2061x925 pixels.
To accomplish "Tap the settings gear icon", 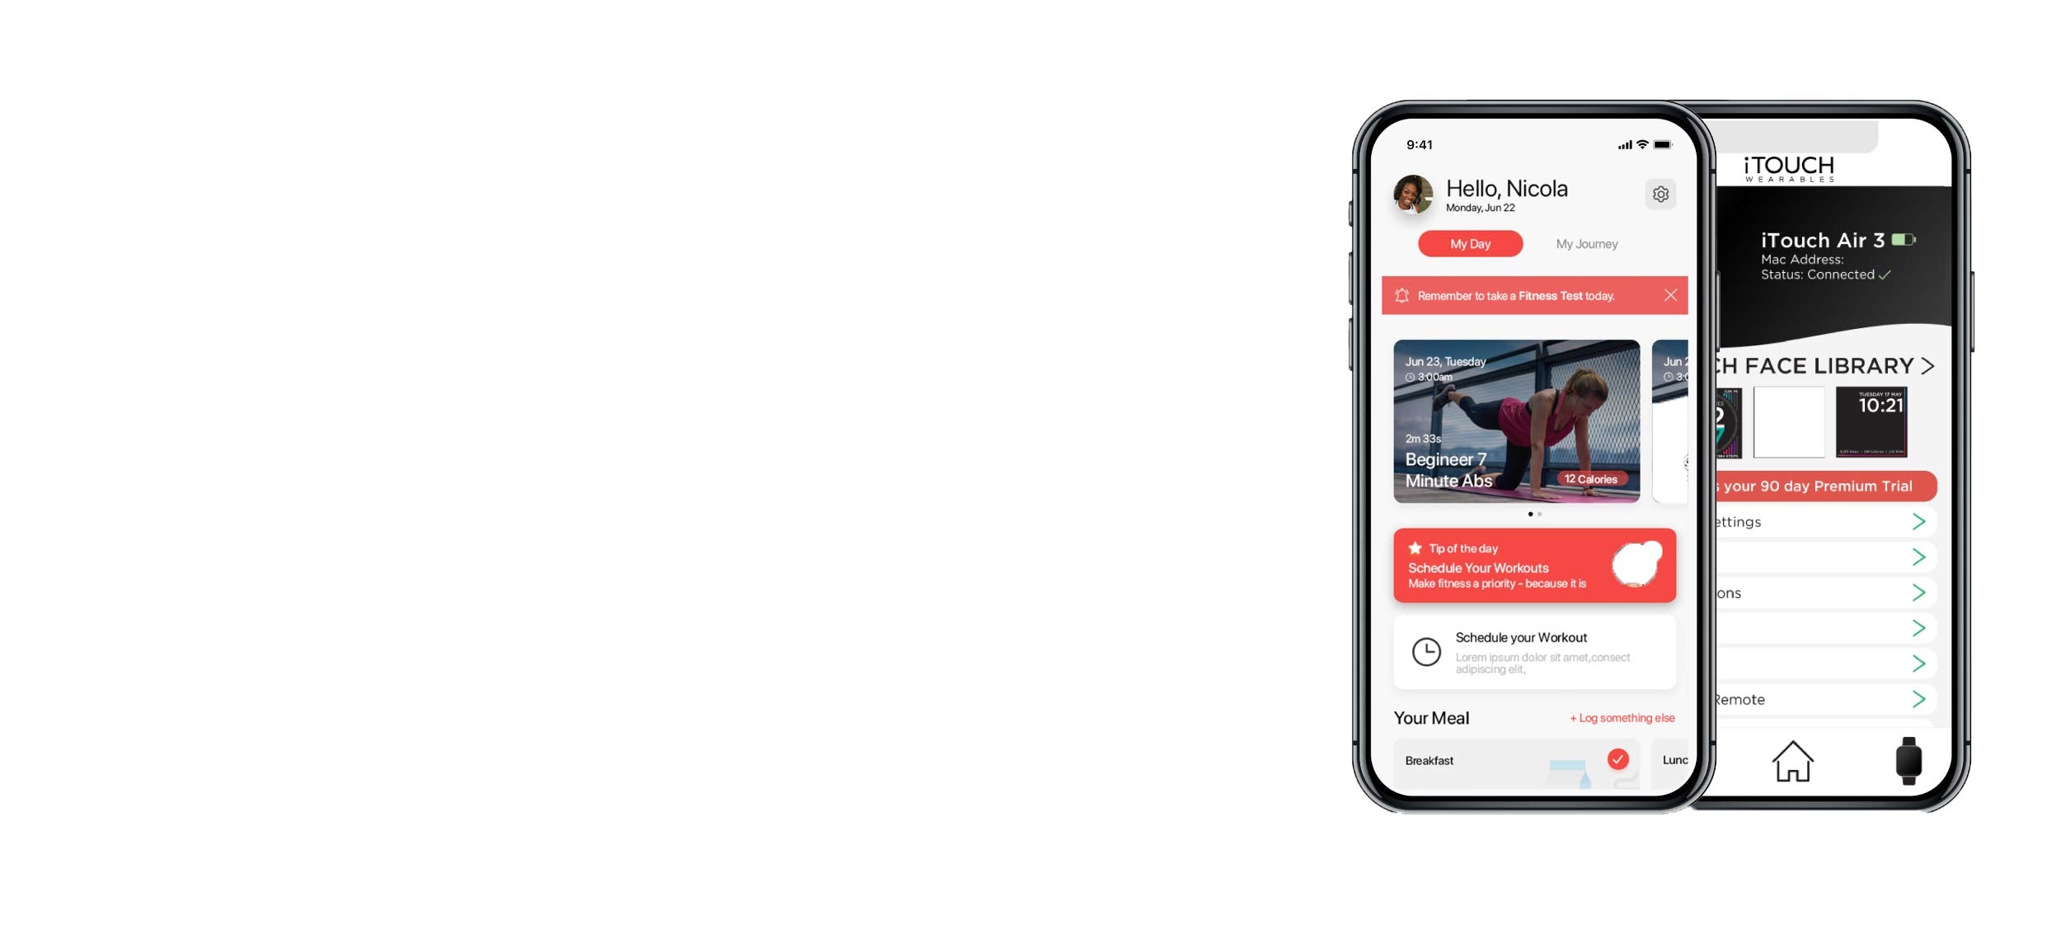I will (1661, 193).
